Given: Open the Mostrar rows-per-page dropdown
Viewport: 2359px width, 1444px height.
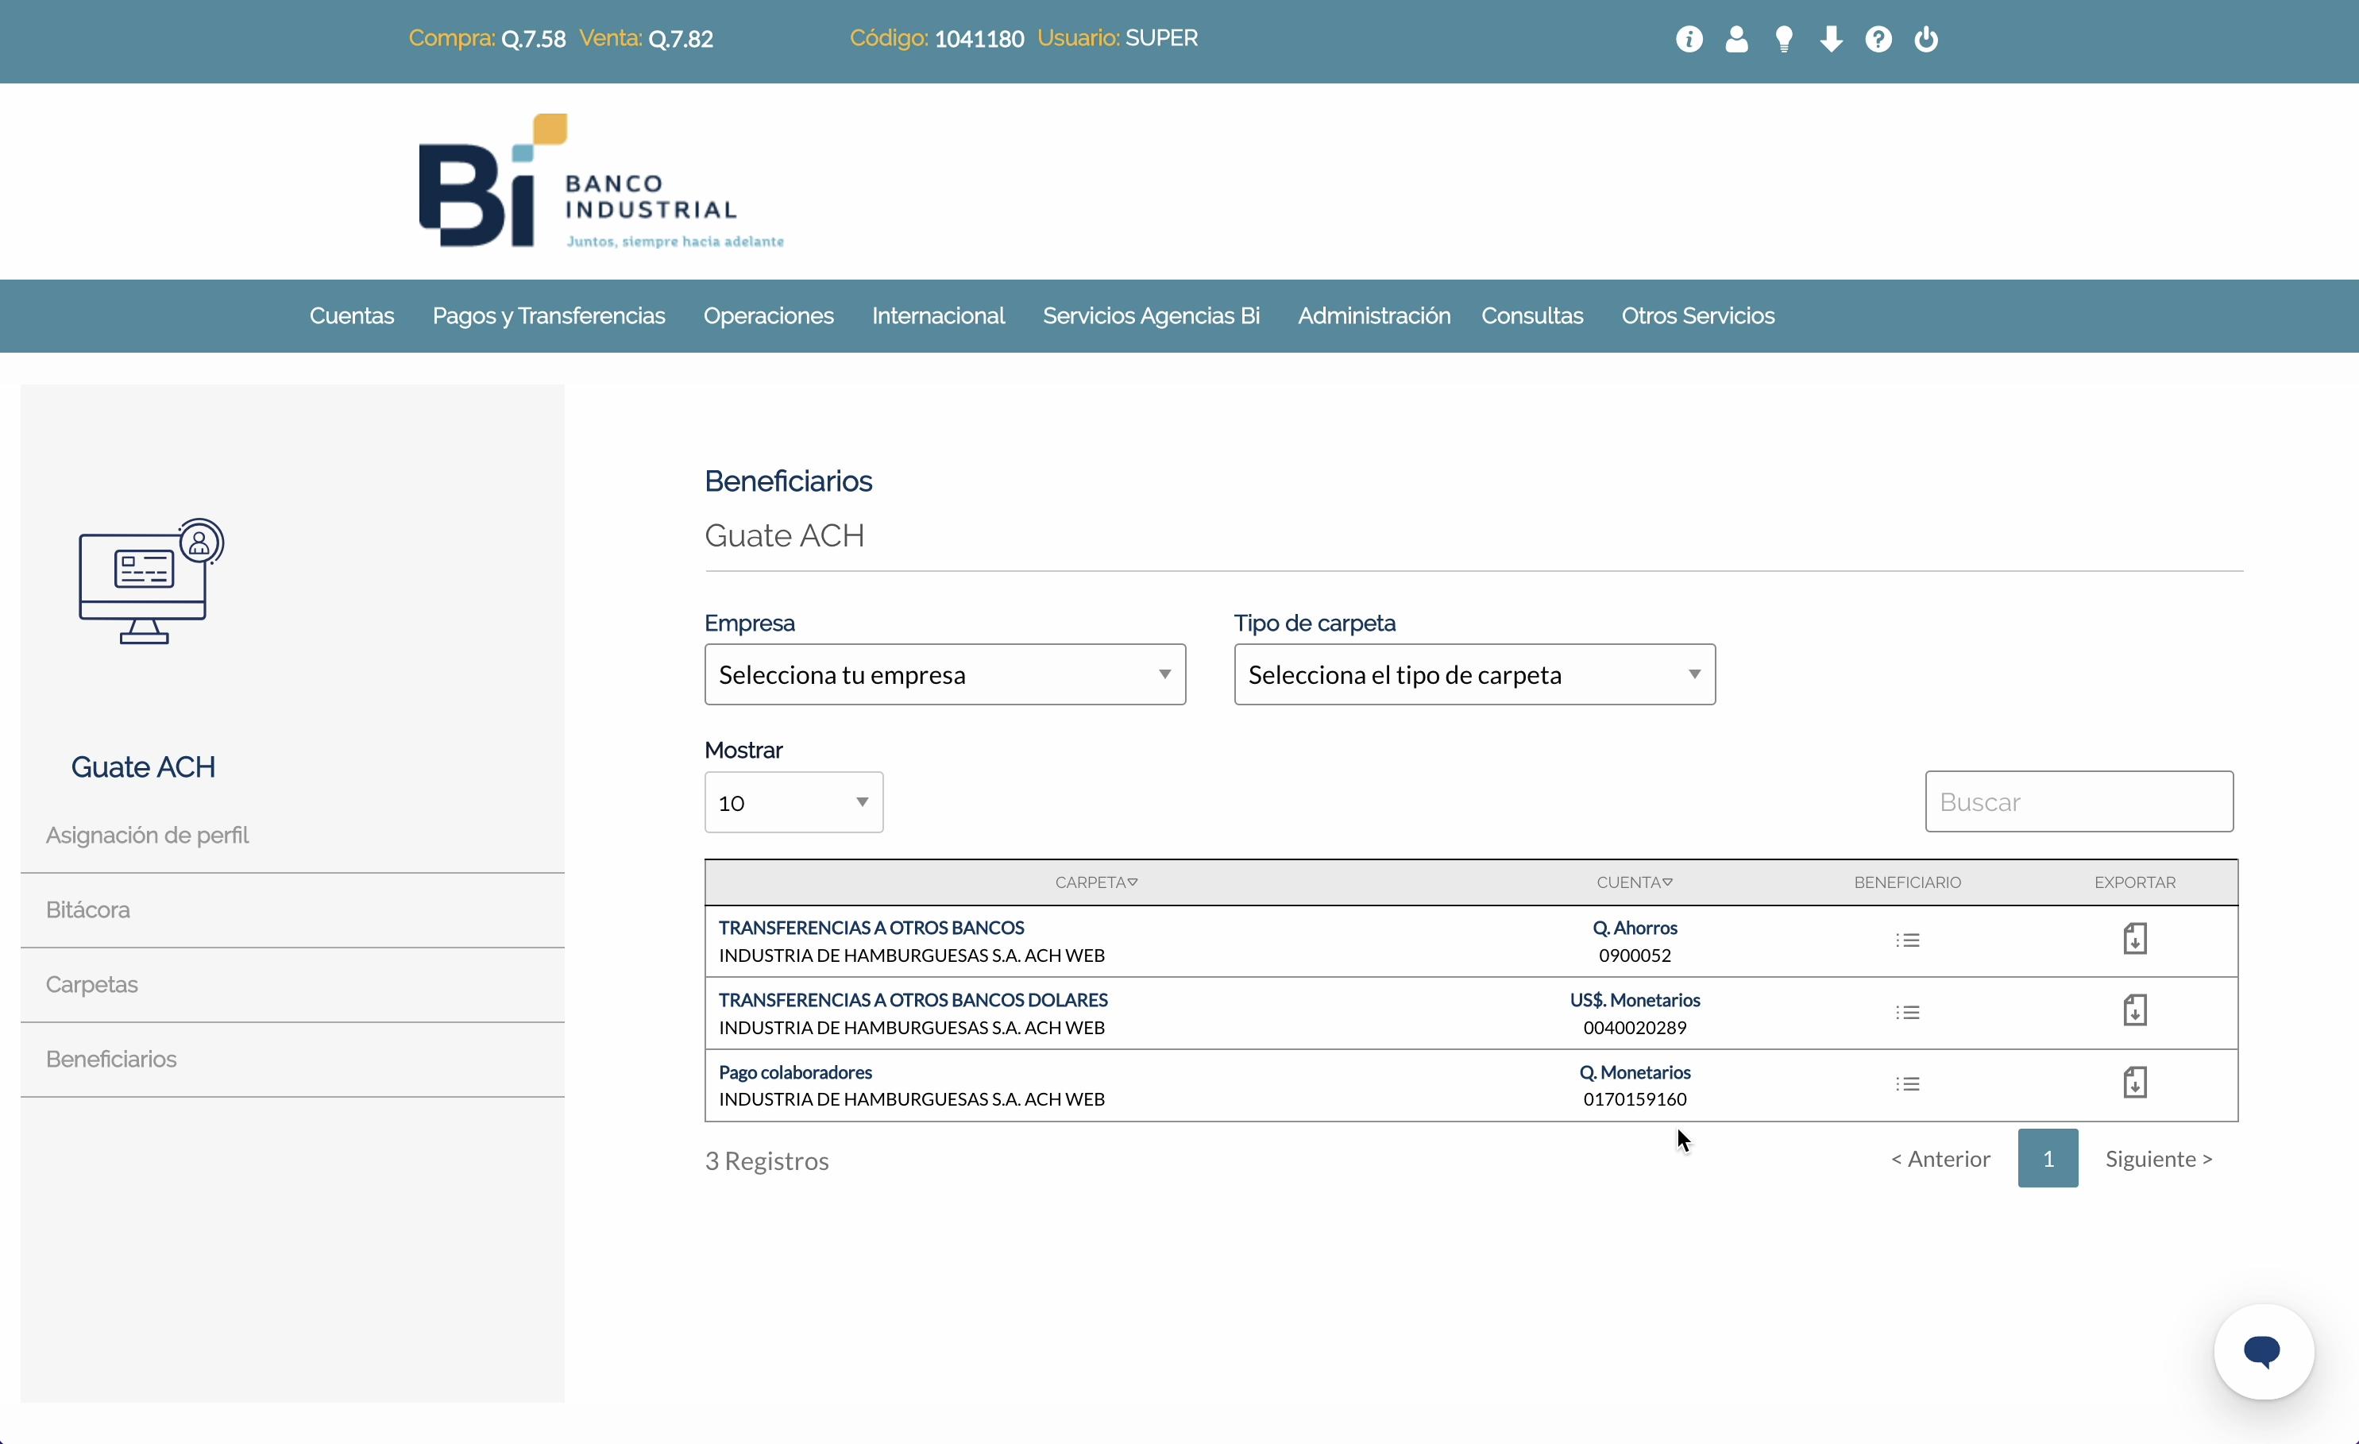Looking at the screenshot, I should tap(793, 802).
